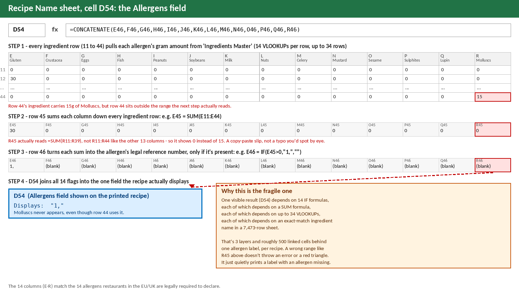Select the P Sulphites column header
This screenshot has width=519, height=294.
pyautogui.click(x=421, y=59)
